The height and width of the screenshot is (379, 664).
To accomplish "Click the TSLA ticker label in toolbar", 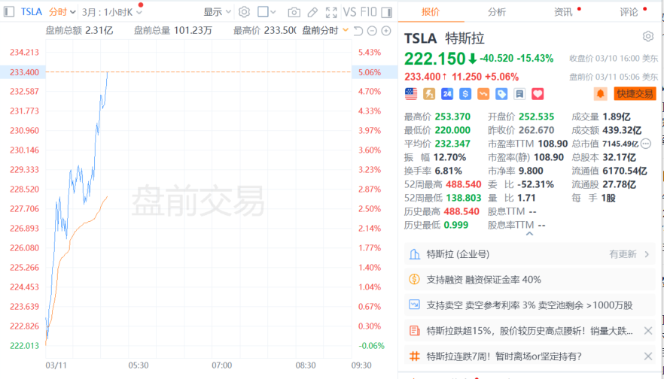I will pos(32,12).
